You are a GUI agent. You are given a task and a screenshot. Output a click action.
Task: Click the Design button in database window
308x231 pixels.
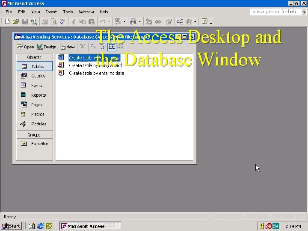pyautogui.click(x=47, y=47)
